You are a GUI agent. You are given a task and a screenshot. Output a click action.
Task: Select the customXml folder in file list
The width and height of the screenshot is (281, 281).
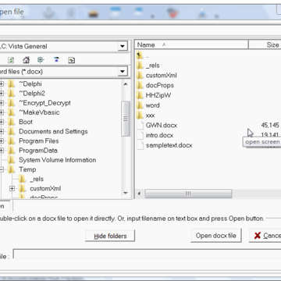162,76
